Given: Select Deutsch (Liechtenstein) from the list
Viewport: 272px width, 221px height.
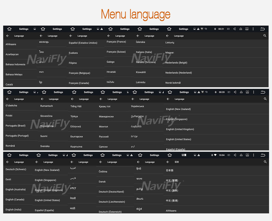Looking at the screenshot, I should pos(112,202).
